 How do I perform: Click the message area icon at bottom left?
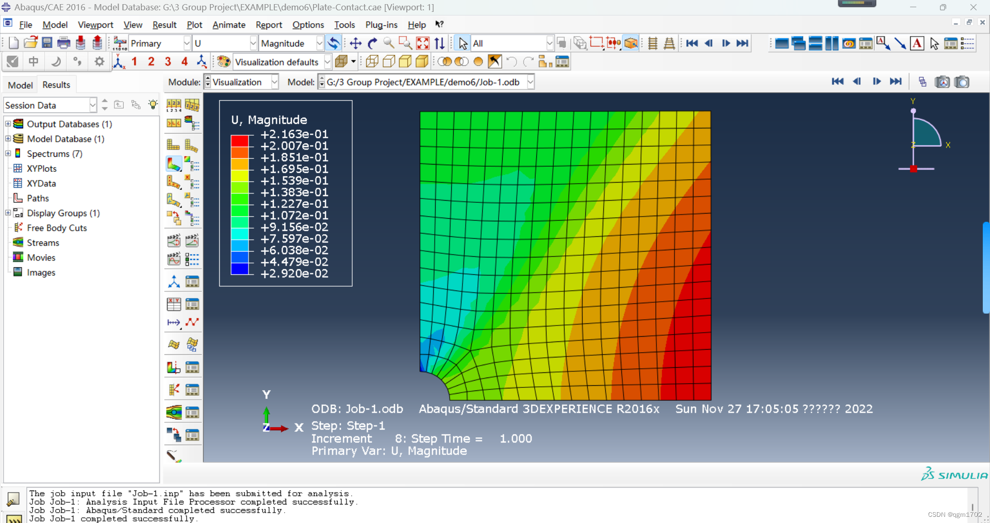(13, 498)
